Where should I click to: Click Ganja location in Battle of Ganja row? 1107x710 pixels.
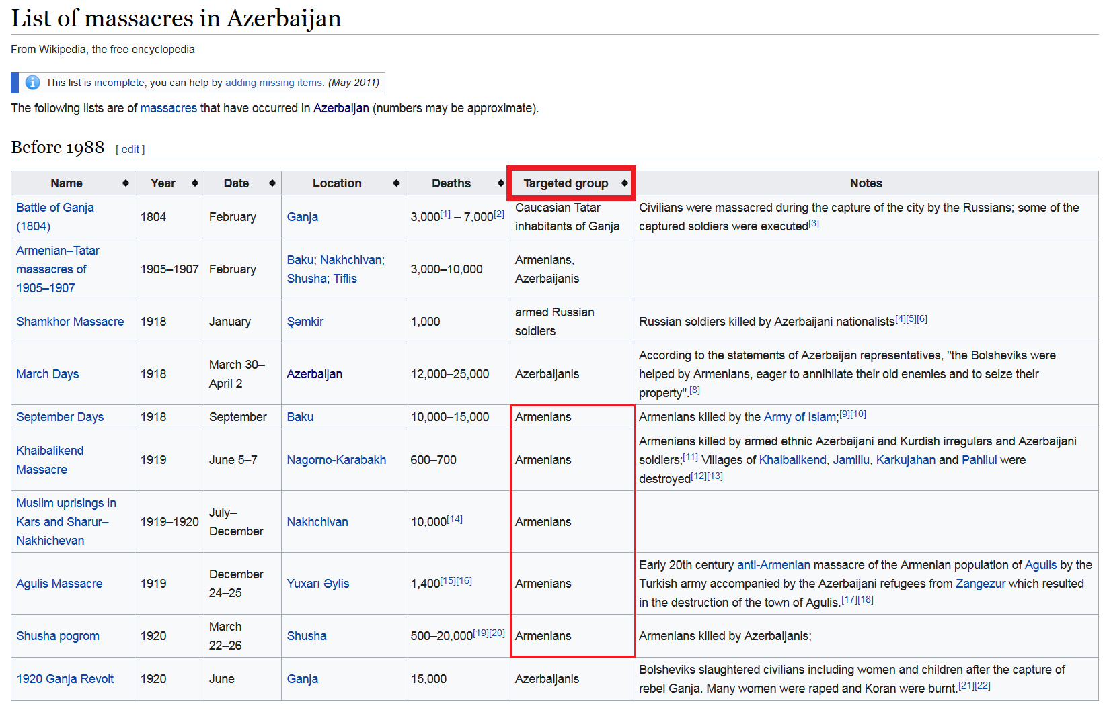point(303,217)
